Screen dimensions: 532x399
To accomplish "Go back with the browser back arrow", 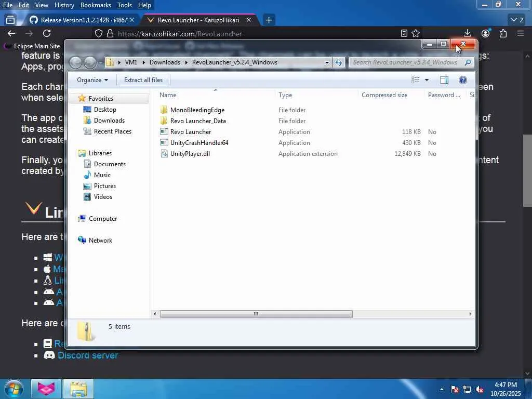I will click(x=11, y=33).
